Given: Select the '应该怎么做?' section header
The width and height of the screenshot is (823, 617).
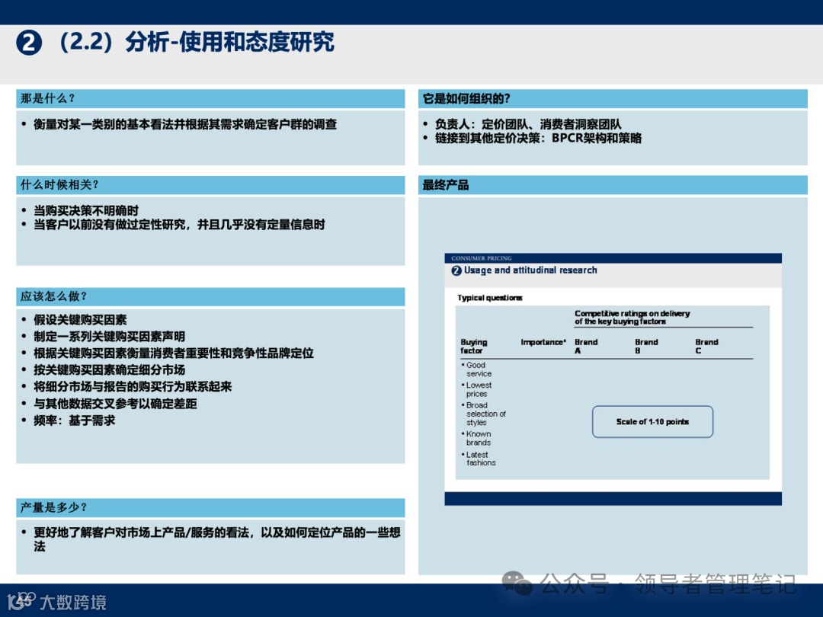Looking at the screenshot, I should click(x=210, y=297).
